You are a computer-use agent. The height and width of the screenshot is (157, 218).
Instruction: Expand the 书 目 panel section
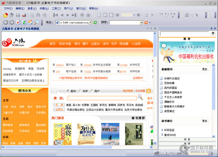[187, 140]
